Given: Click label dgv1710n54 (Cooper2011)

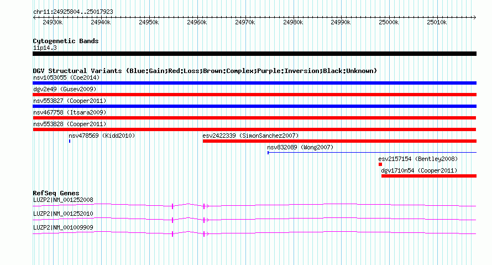Looking at the screenshot, I should 419,170.
